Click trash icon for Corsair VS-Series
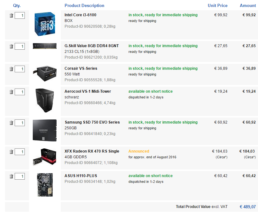Screen dimensions: 258x215 coord(11,69)
